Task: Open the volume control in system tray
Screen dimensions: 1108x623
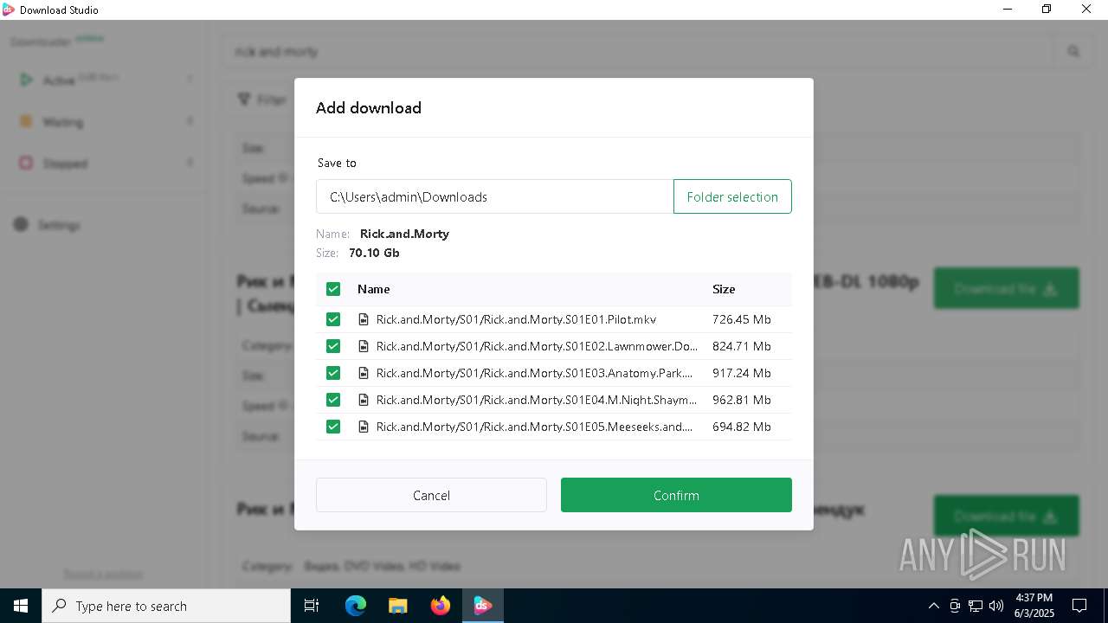Action: (x=996, y=606)
